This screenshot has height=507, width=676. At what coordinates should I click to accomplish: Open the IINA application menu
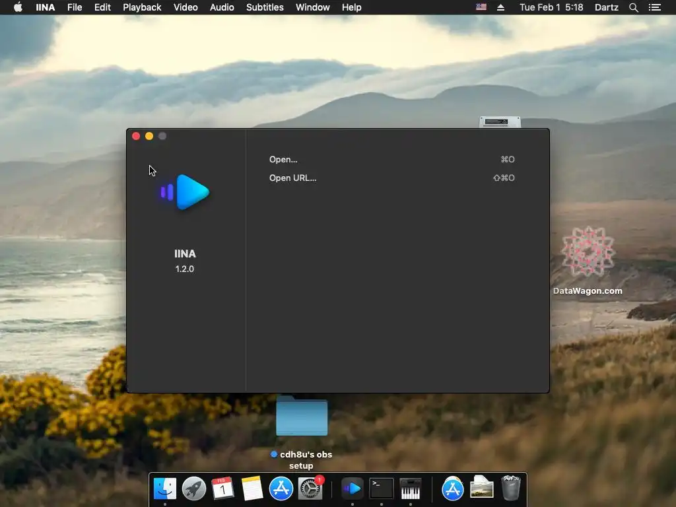pyautogui.click(x=46, y=7)
